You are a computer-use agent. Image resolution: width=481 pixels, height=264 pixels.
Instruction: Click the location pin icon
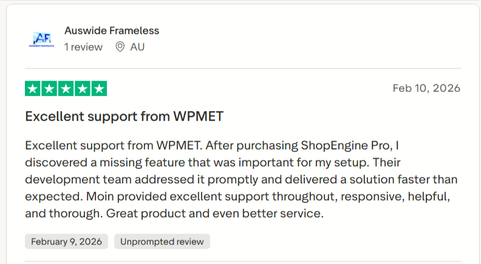(120, 47)
